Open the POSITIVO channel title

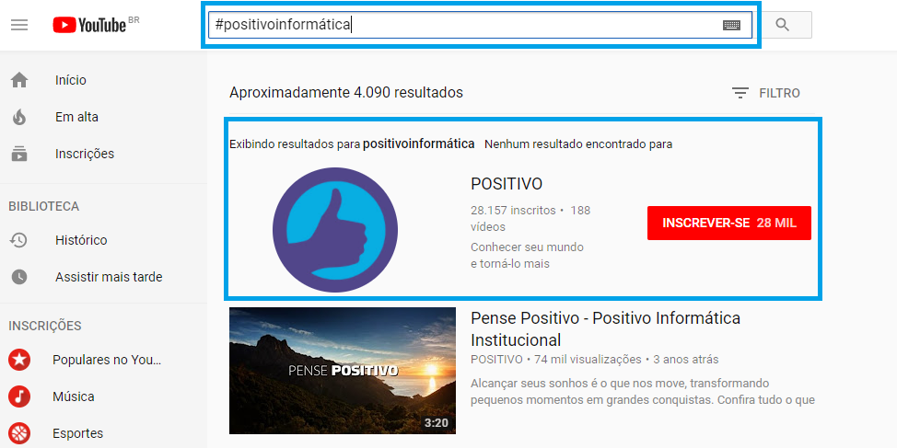pyautogui.click(x=507, y=184)
